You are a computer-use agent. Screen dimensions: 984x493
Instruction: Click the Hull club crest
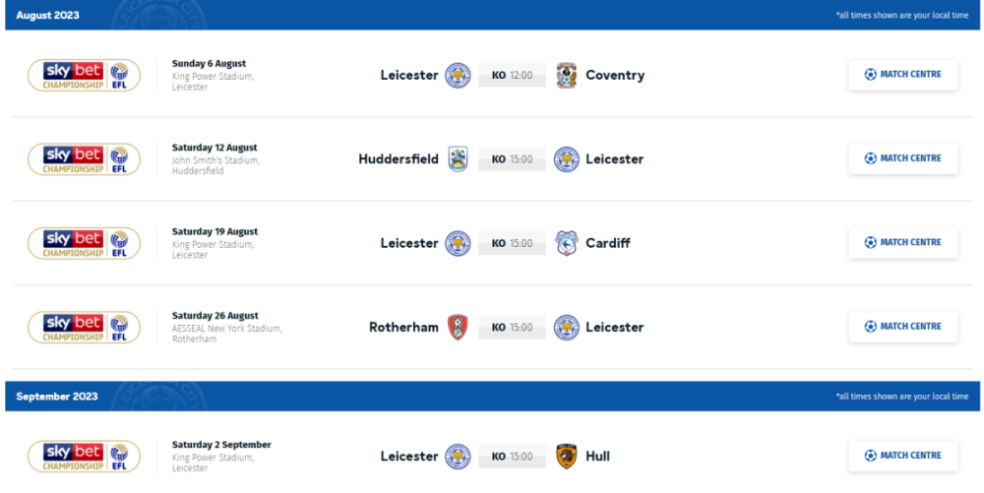(565, 457)
